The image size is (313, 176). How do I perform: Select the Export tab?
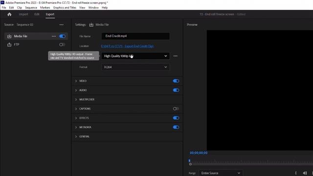pyautogui.click(x=50, y=14)
